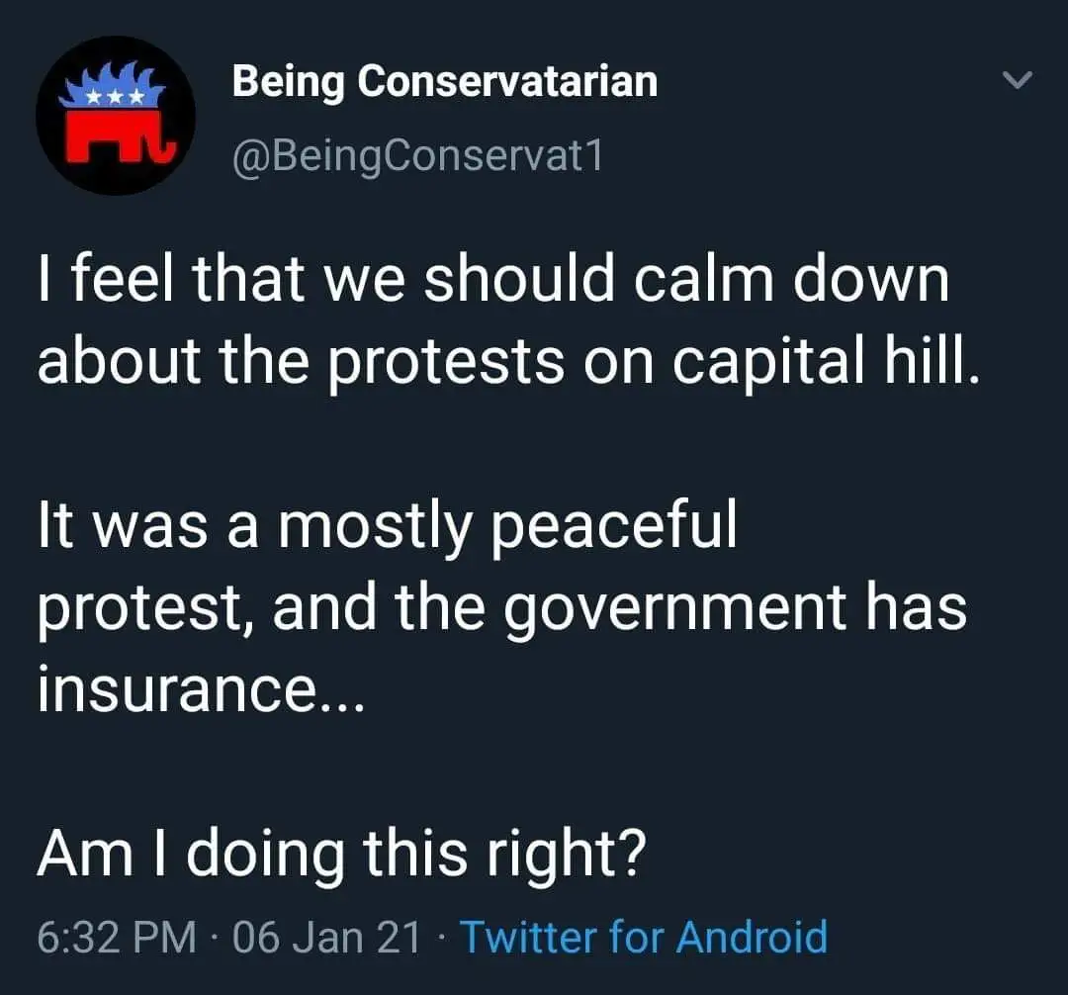
Task: Click the 06 Jan 21 date
Action: 327,936
